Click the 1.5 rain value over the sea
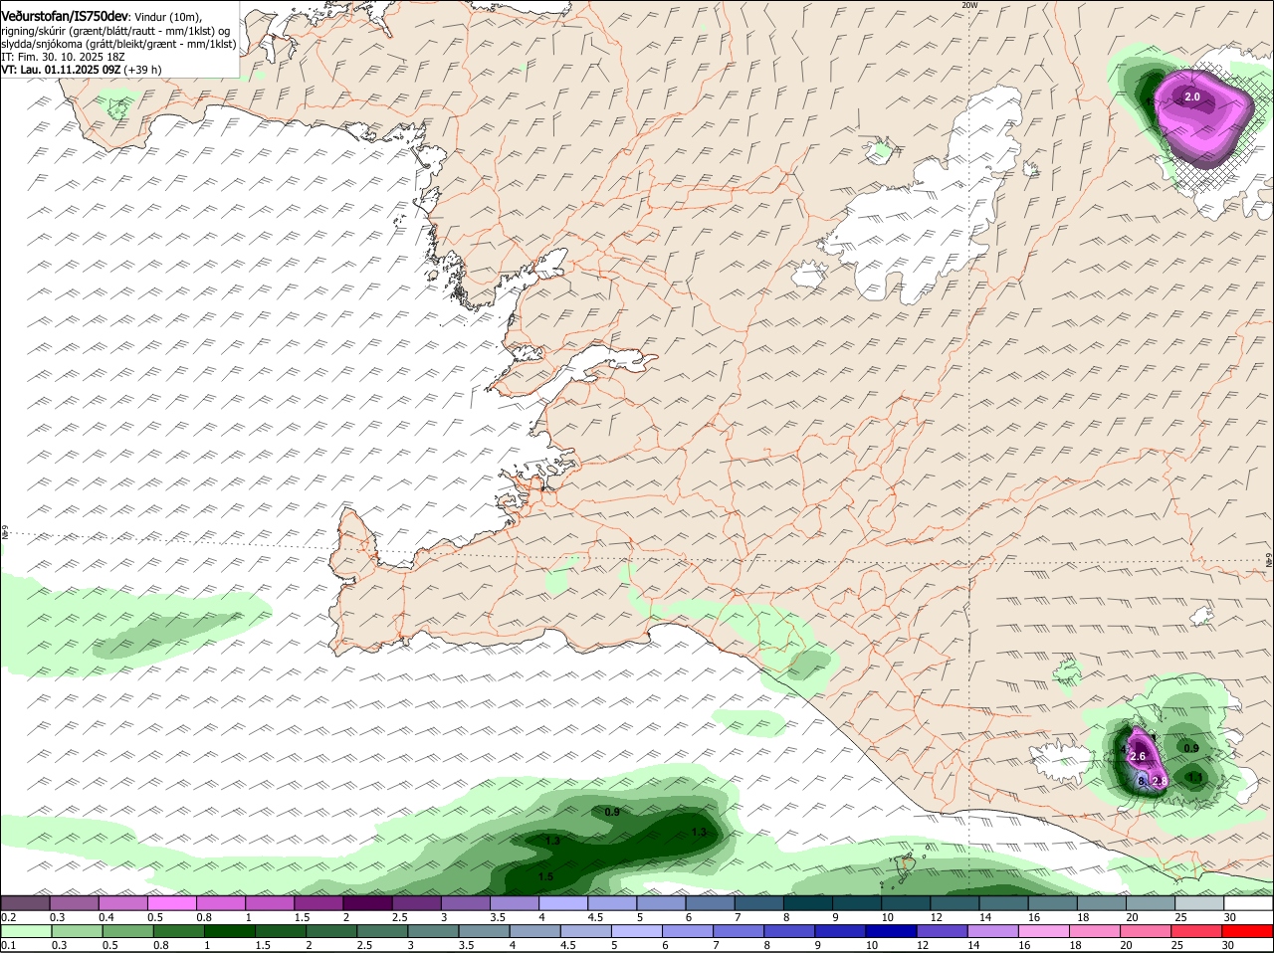 click(x=545, y=877)
